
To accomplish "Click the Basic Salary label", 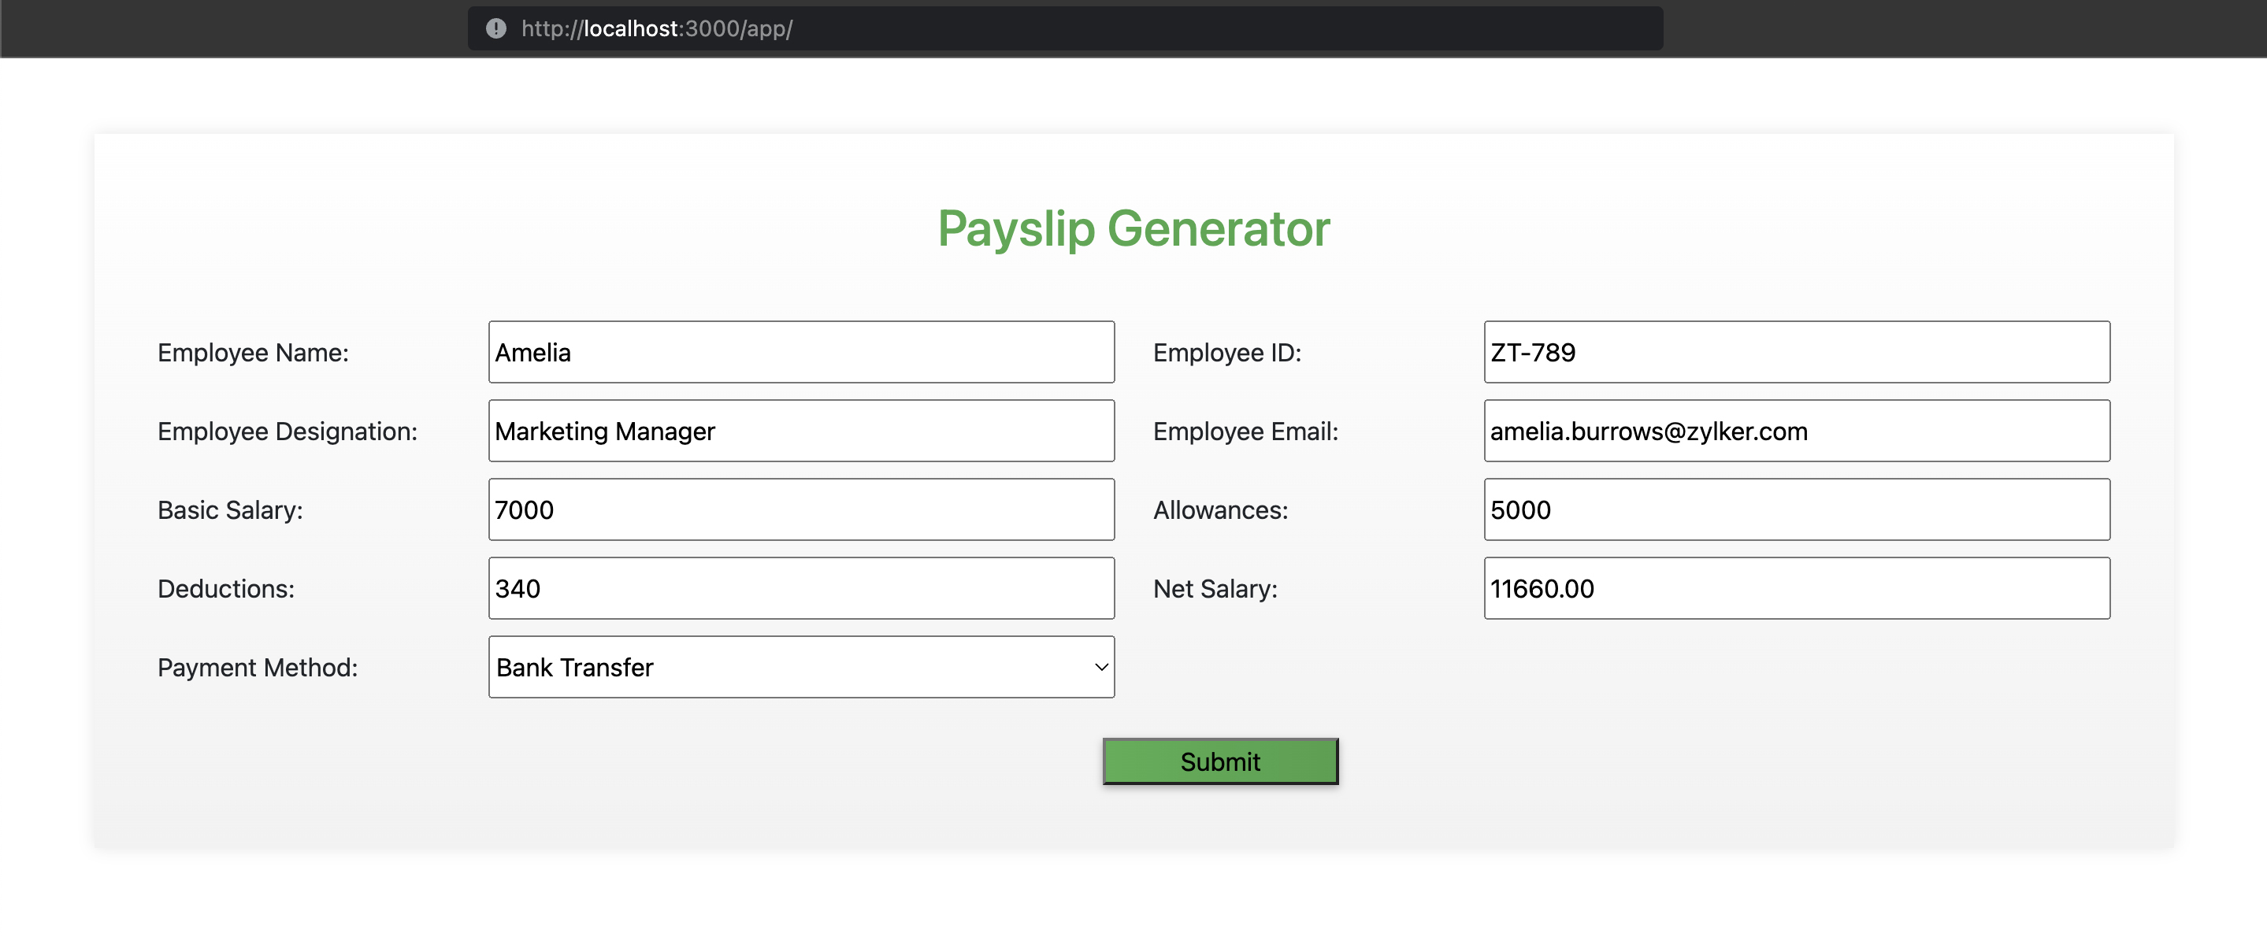I will [231, 510].
